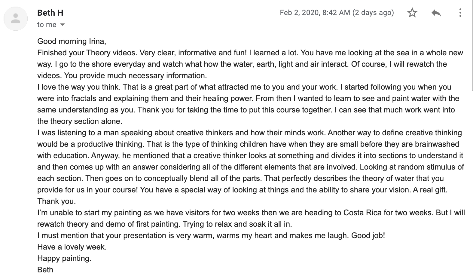The image size is (473, 279).
Task: Click the sender's avatar picture
Action: tap(15, 18)
